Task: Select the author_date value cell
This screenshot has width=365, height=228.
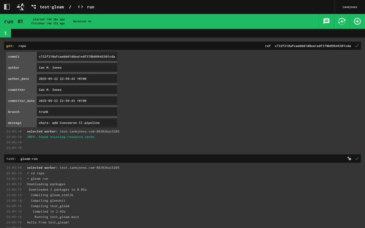Action: coord(77,79)
